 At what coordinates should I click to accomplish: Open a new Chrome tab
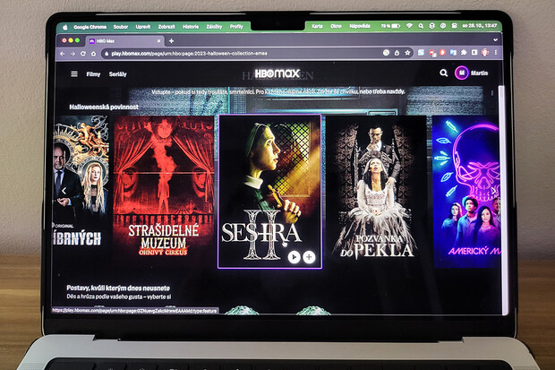(x=171, y=41)
